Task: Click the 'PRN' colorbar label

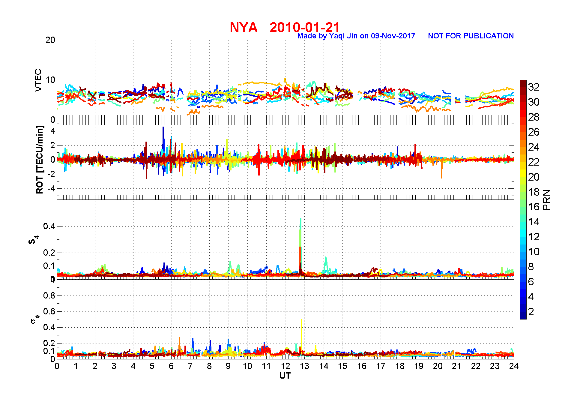Action: pyautogui.click(x=547, y=199)
